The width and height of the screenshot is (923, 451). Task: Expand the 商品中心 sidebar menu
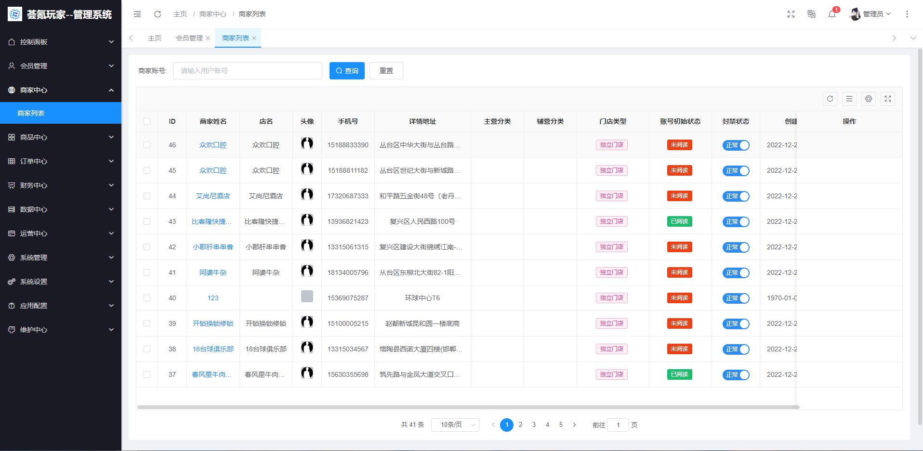click(61, 137)
